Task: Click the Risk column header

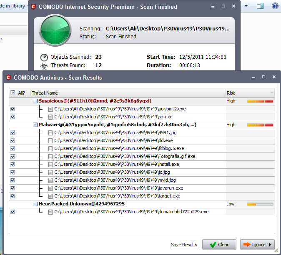Action: [x=250, y=93]
